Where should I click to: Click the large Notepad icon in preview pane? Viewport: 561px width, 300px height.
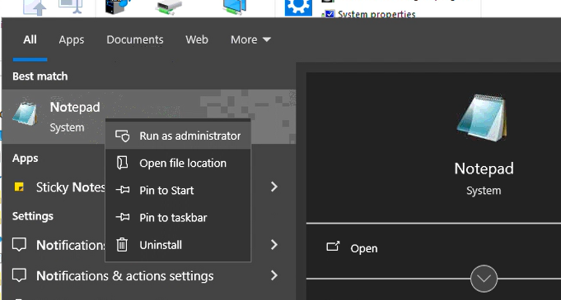482,118
